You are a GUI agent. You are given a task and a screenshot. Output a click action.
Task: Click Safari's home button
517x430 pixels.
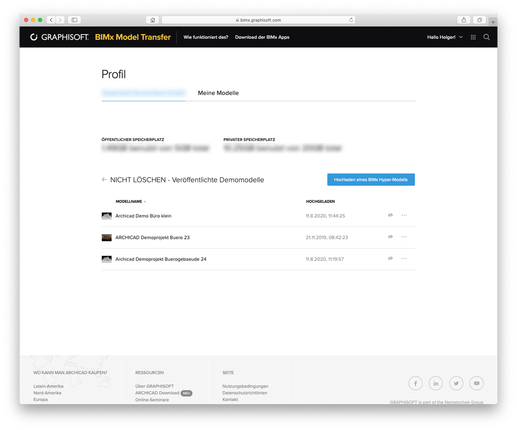tap(152, 20)
